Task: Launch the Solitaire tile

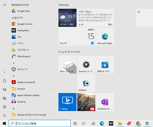Action: click(86, 83)
